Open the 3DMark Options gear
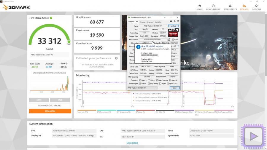 (x=256, y=7)
